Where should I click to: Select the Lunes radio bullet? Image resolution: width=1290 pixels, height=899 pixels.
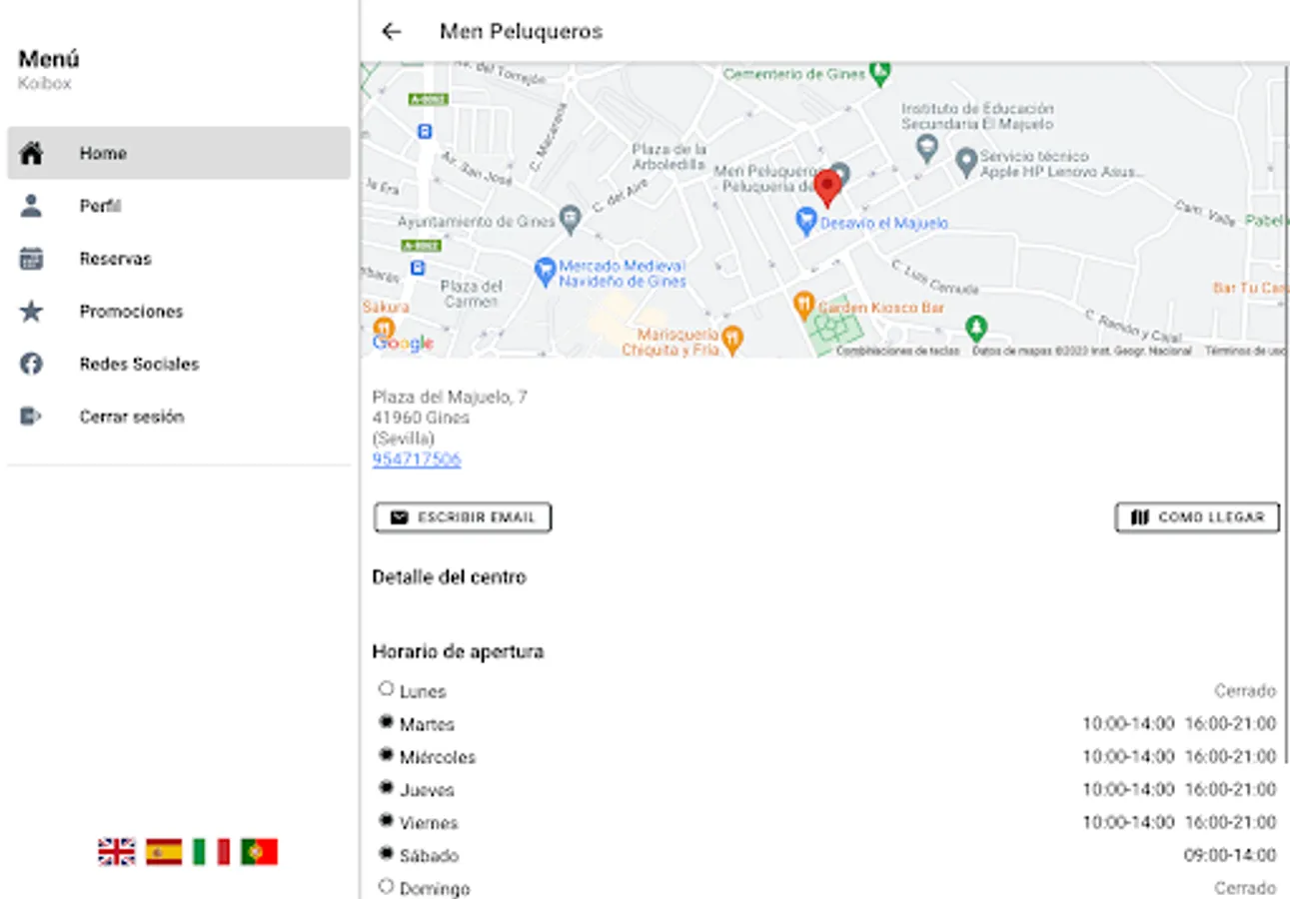pyautogui.click(x=386, y=688)
